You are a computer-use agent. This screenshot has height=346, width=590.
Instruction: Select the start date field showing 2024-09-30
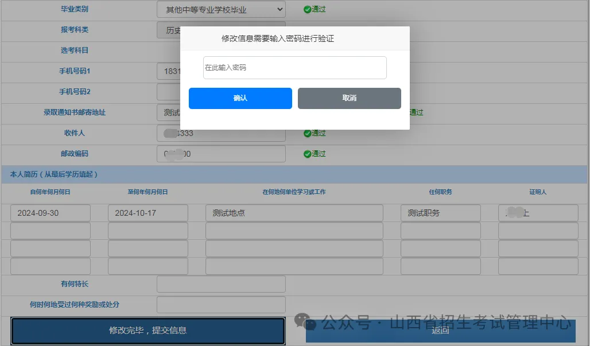(51, 213)
